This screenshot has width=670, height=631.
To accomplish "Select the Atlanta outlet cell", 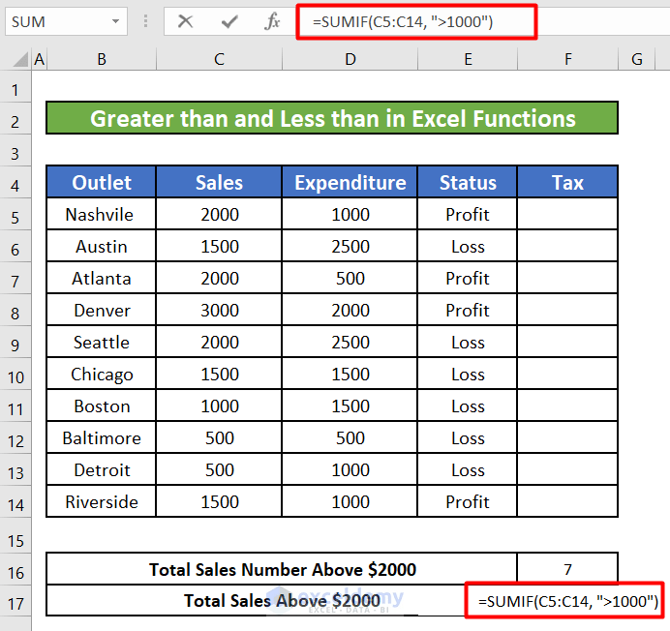I will tap(102, 278).
